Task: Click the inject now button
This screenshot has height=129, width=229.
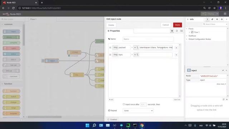Action: tap(177, 100)
